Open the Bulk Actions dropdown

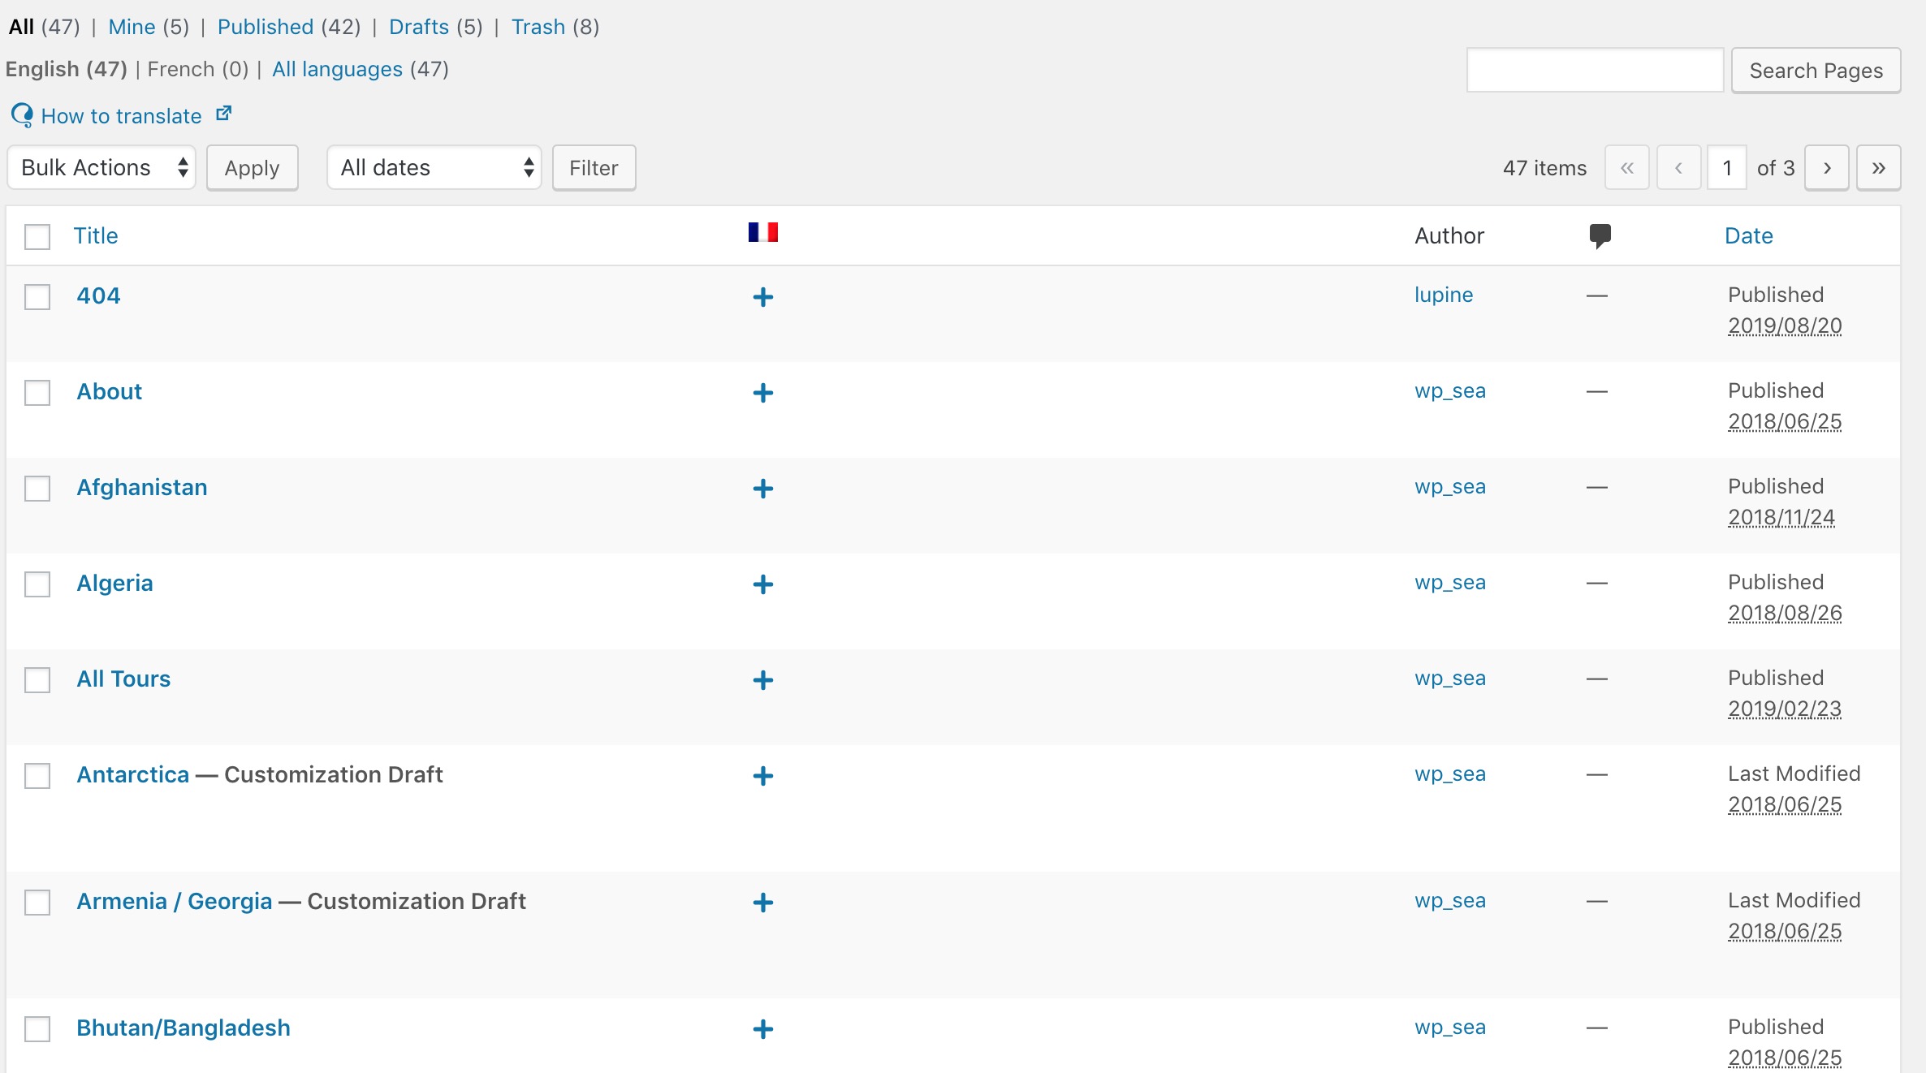[101, 168]
